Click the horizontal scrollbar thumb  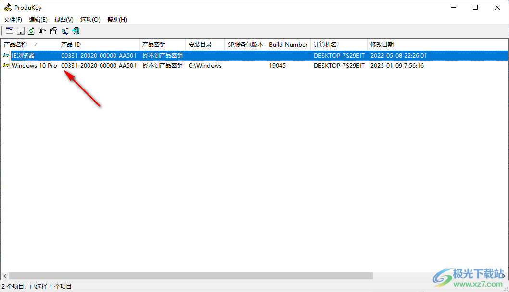click(x=191, y=276)
